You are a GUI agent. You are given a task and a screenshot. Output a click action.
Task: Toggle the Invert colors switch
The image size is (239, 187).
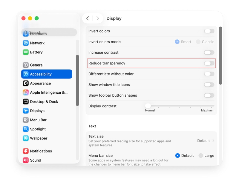pyautogui.click(x=209, y=31)
